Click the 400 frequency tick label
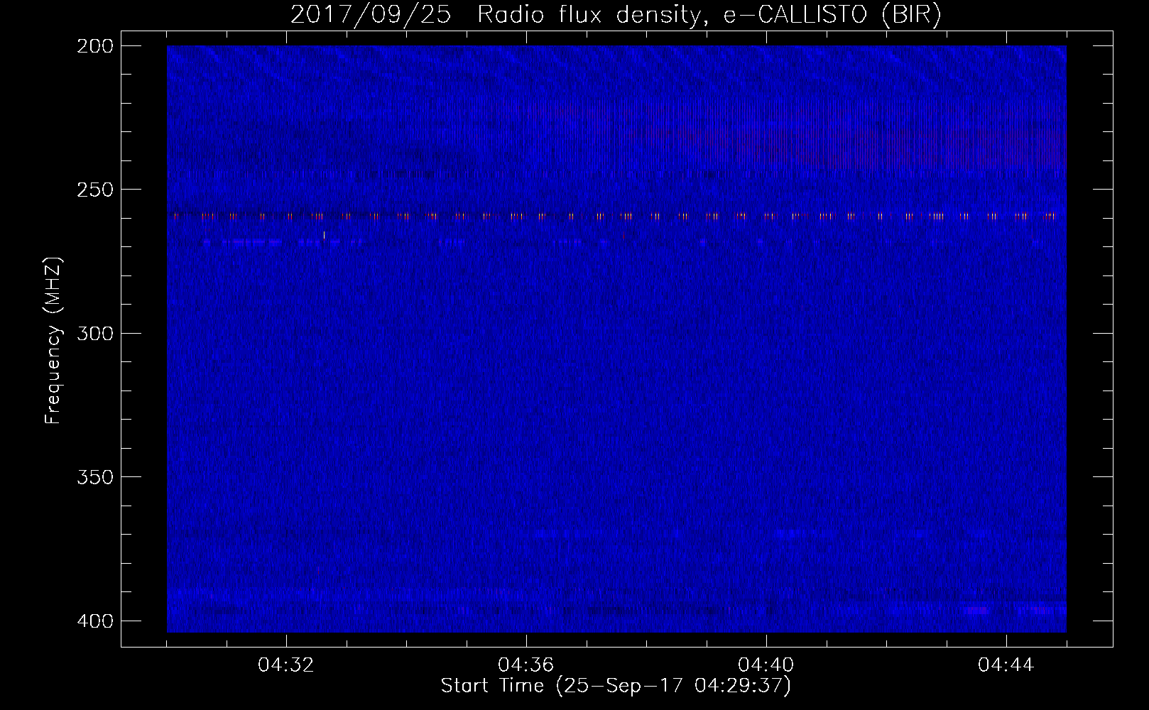The image size is (1149, 710). coord(95,621)
